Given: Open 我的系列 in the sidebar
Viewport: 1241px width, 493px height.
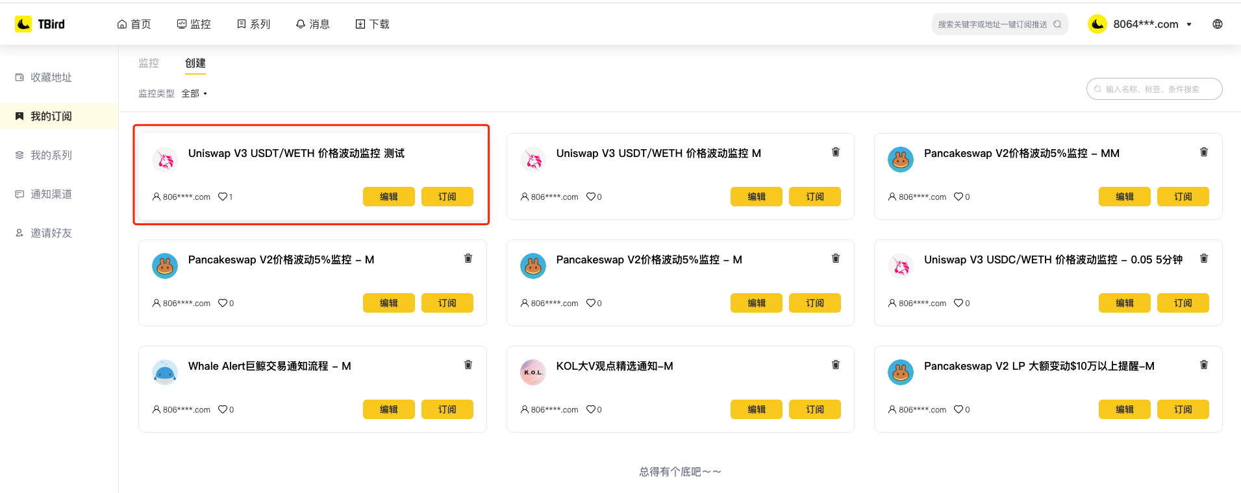Looking at the screenshot, I should (51, 155).
